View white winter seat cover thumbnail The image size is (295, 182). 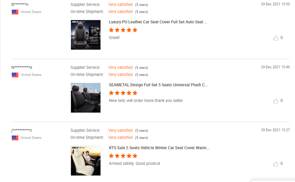point(86,161)
